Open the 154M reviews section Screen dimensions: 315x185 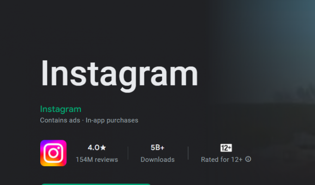tap(97, 160)
